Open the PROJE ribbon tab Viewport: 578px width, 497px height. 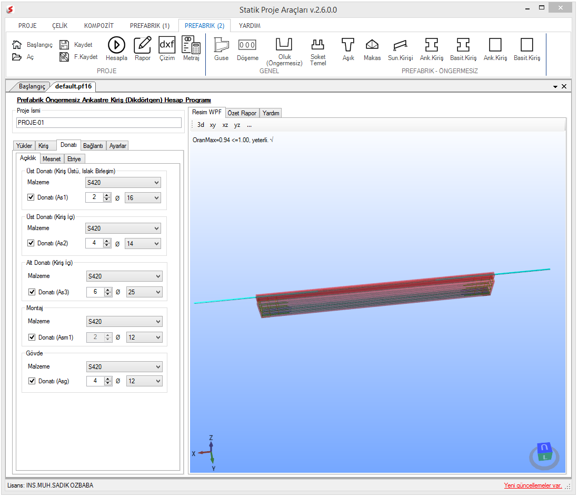pyautogui.click(x=28, y=25)
